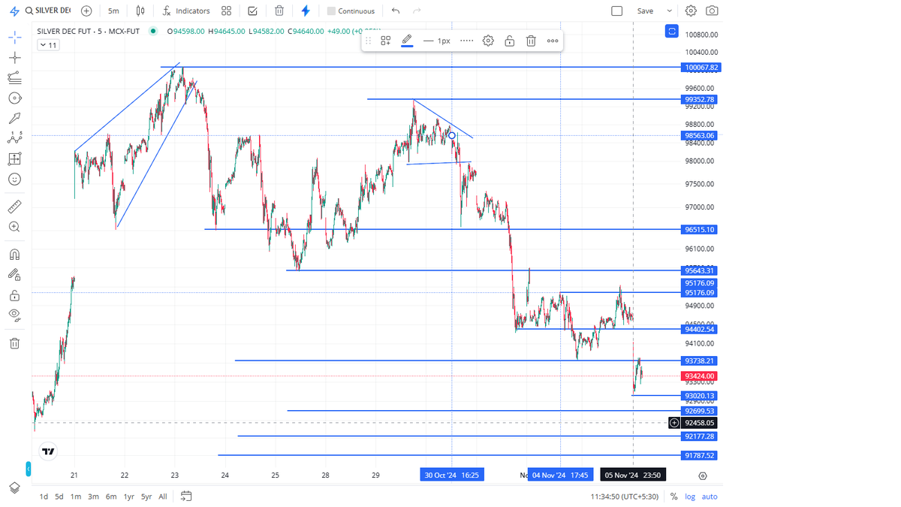
Task: Click the plus button at 92458.05 price
Action: coord(674,423)
